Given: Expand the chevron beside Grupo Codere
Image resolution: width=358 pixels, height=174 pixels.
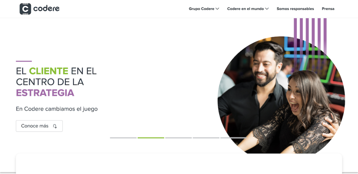Looking at the screenshot, I should tap(217, 9).
